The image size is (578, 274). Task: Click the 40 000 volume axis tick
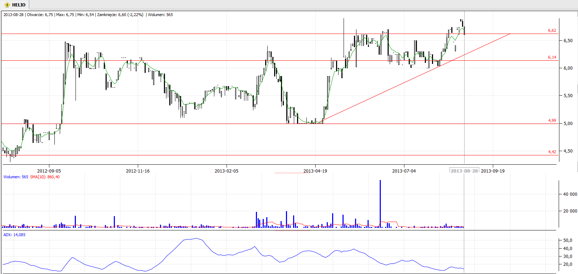coord(570,194)
